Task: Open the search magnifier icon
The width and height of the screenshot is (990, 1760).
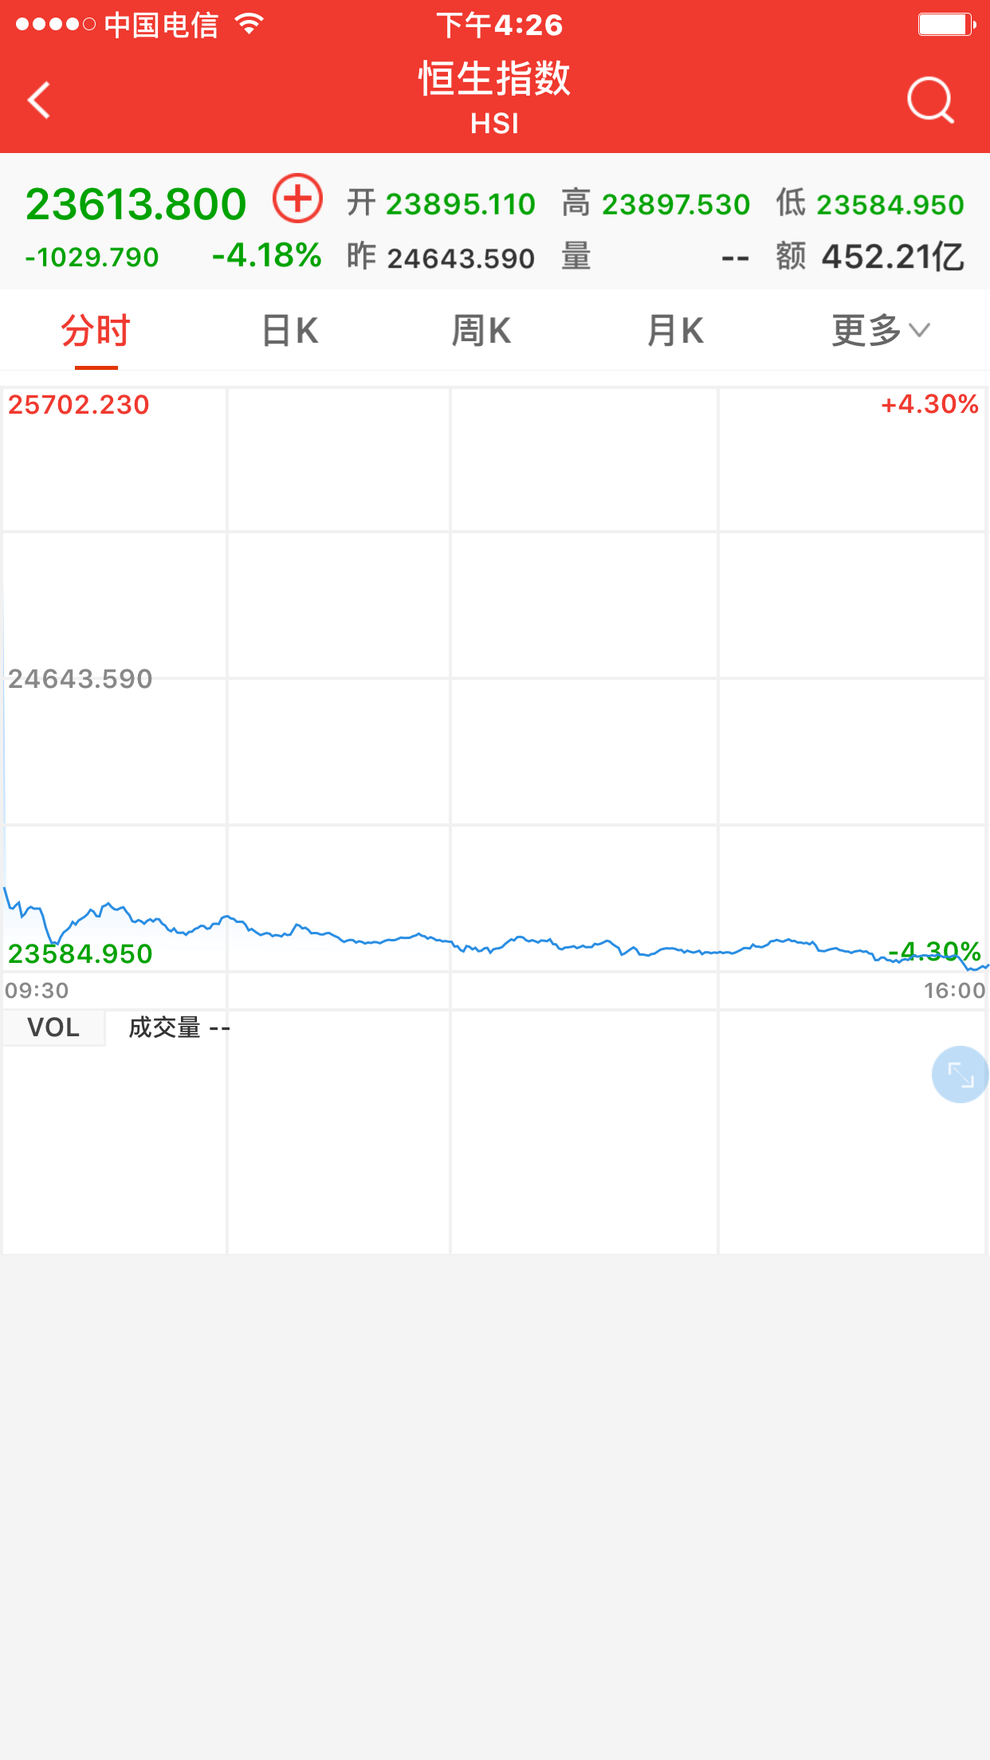Action: tap(929, 100)
